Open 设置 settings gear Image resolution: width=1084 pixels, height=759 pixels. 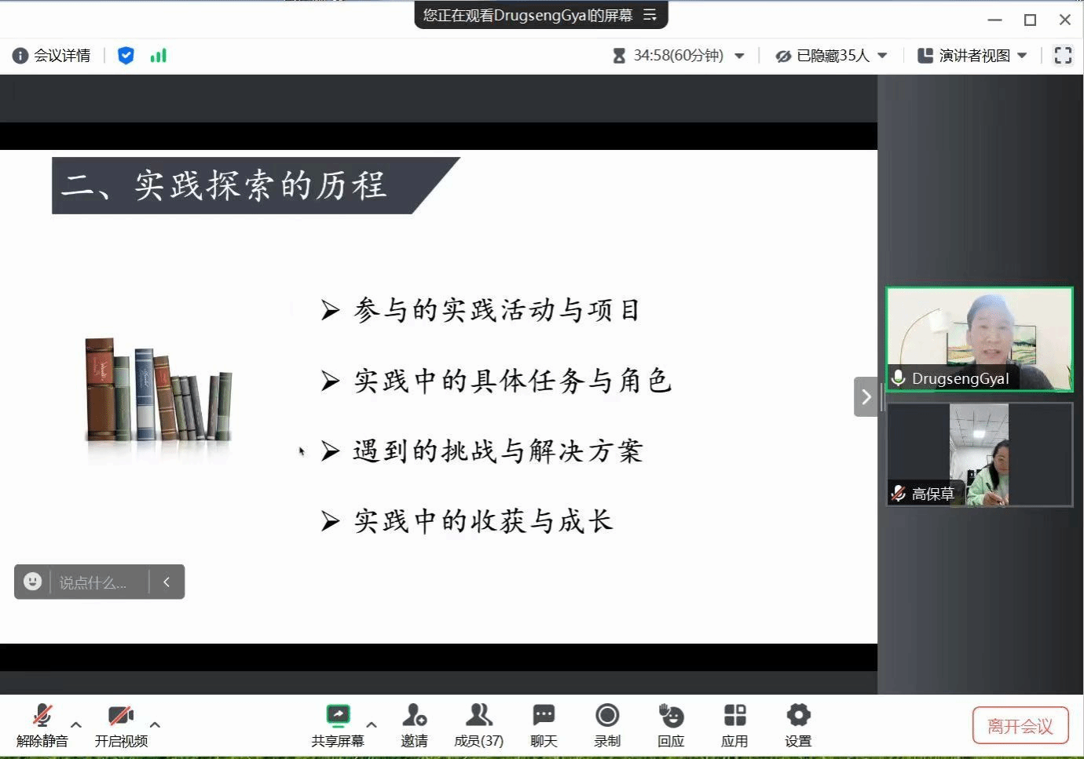coord(798,716)
